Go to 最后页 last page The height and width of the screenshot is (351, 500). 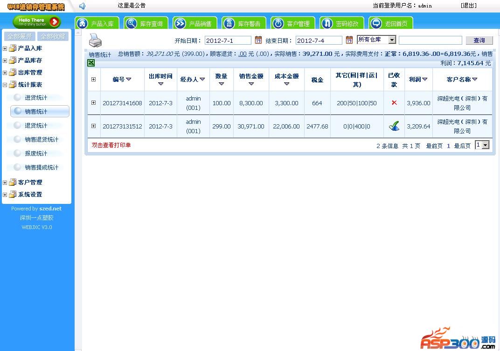click(x=462, y=146)
